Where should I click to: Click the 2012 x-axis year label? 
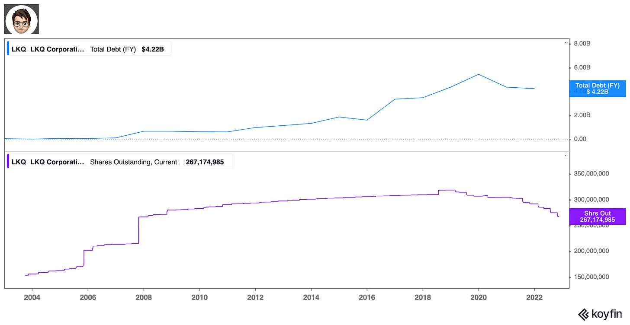click(255, 297)
